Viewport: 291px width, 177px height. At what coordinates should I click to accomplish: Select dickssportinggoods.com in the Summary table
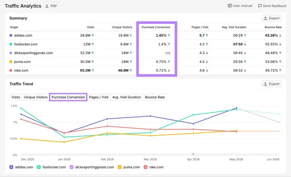[33, 53]
